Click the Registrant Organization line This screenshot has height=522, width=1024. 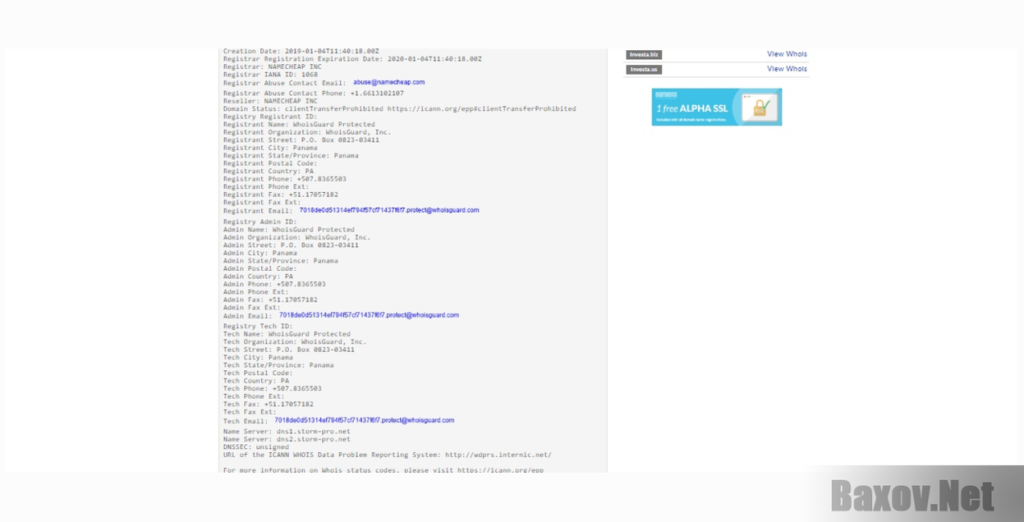(307, 132)
